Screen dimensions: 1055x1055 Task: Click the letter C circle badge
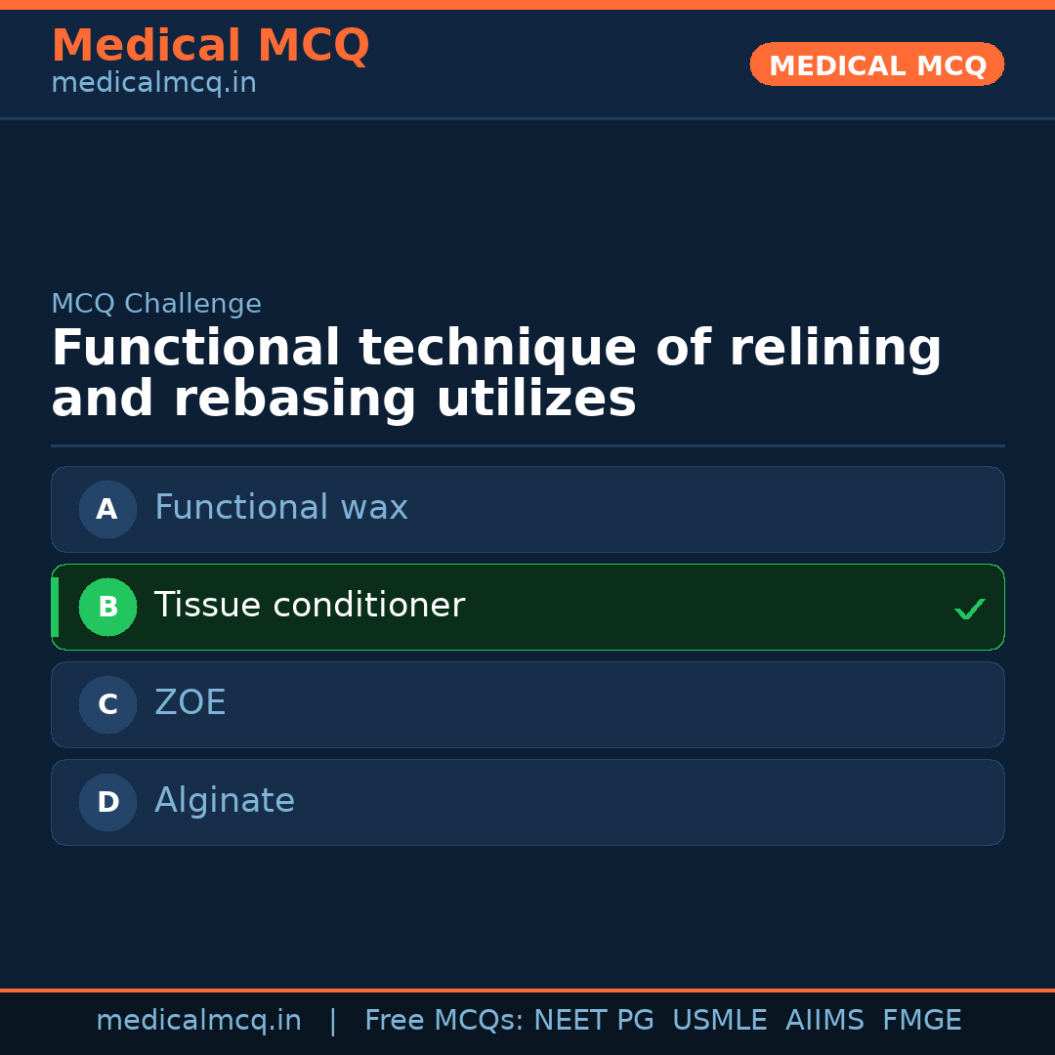(x=107, y=704)
